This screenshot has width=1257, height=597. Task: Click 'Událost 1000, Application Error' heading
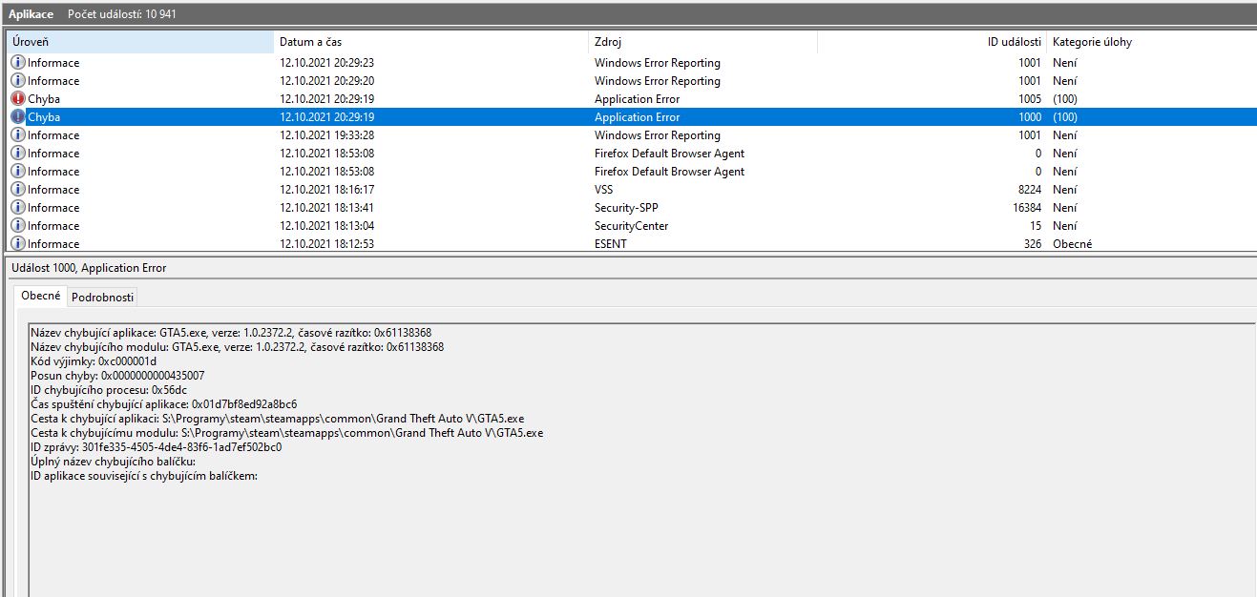tap(89, 268)
